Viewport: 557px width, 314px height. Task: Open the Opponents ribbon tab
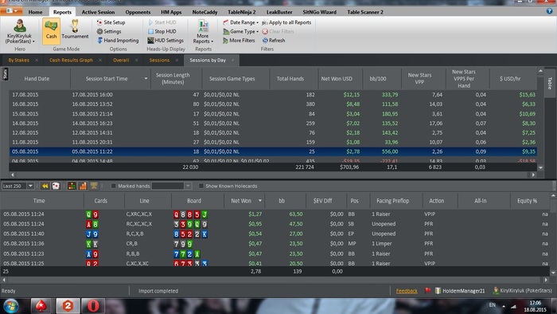click(x=138, y=12)
